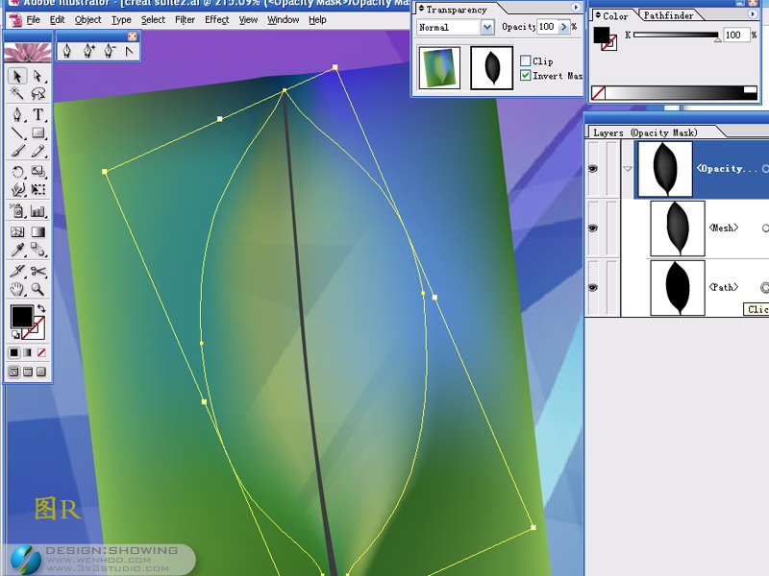Viewport: 769px width, 576px height.
Task: Toggle lock column for the <Path> layer
Action: click(x=611, y=287)
